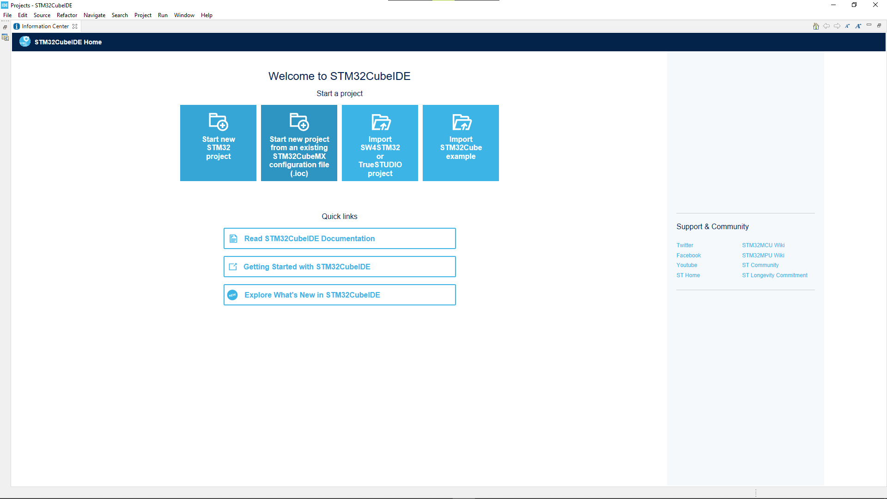Click the Import STM32Cube example tile
The height and width of the screenshot is (499, 887).
point(461,143)
